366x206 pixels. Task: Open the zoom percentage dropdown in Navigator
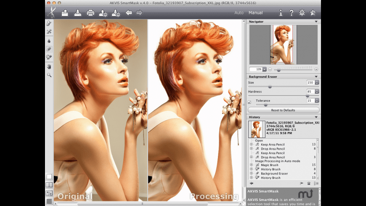(265, 69)
